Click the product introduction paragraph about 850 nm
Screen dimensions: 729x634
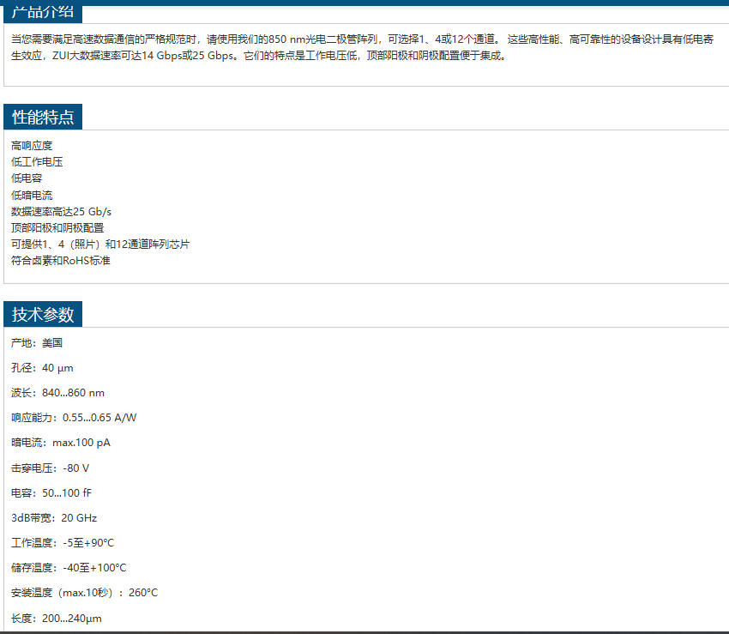tap(360, 48)
